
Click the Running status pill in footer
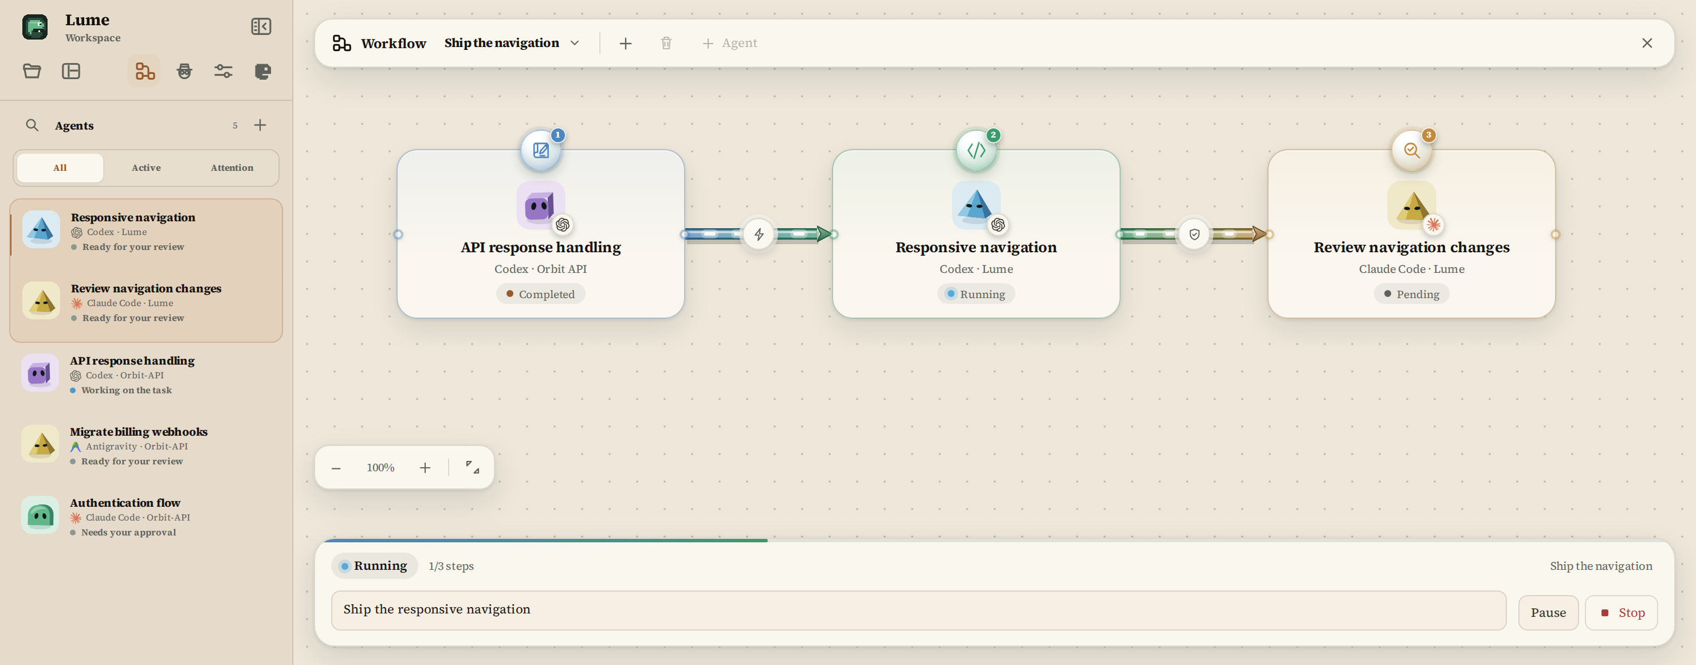click(x=374, y=566)
